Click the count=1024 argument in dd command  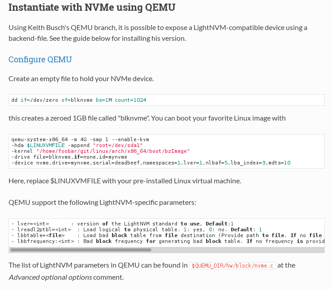[x=130, y=100]
